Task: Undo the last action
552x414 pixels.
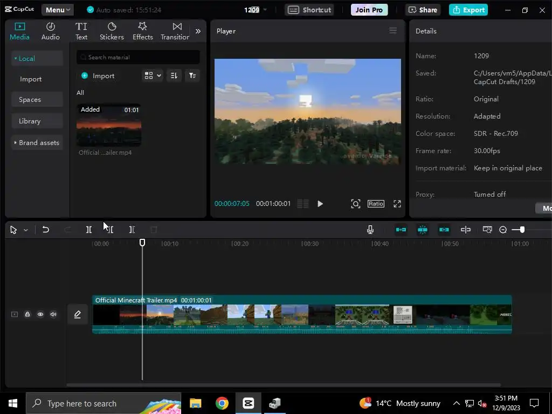Action: click(x=46, y=230)
